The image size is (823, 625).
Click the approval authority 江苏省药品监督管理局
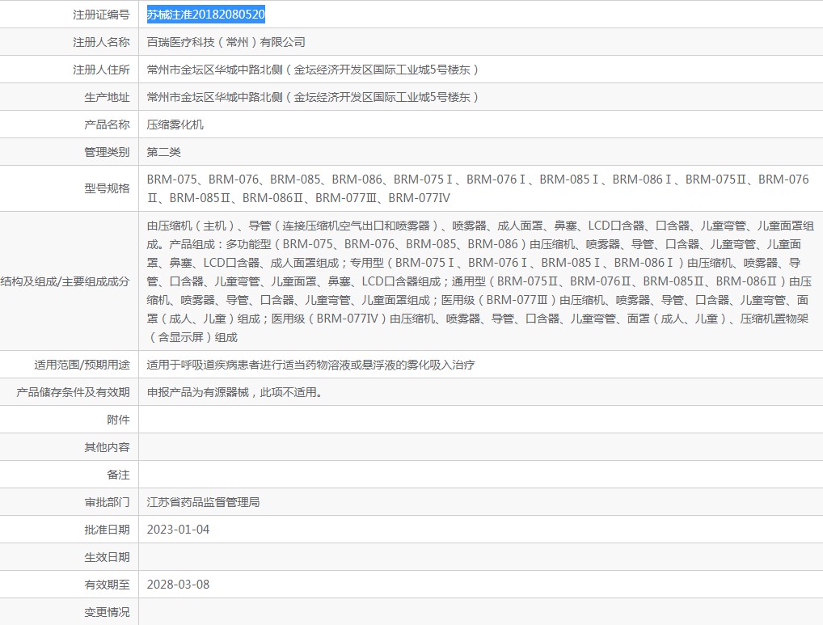201,501
